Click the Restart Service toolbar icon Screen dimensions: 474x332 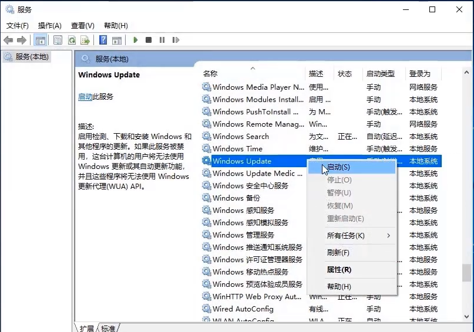[x=174, y=40]
